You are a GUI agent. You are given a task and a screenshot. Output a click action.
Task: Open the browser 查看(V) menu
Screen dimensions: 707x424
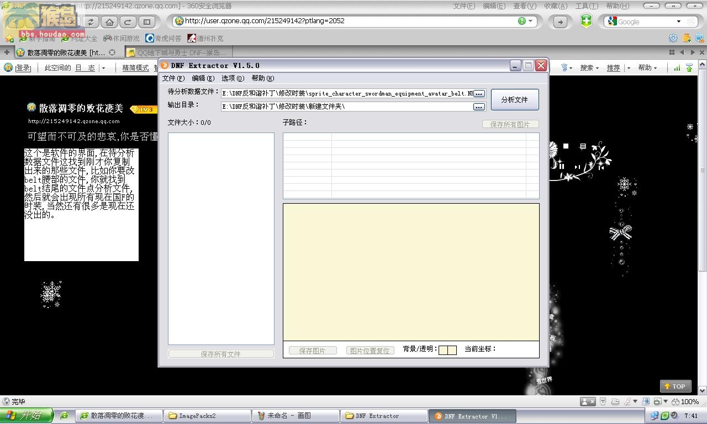pyautogui.click(x=525, y=6)
